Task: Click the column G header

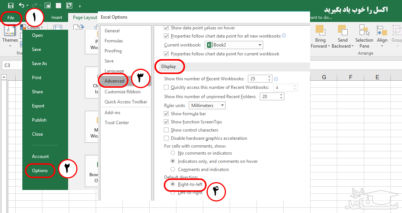Action: click(x=324, y=77)
